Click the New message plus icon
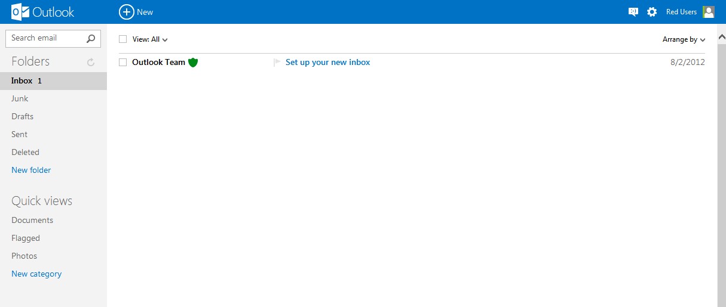Image resolution: width=726 pixels, height=307 pixels. pyautogui.click(x=126, y=12)
